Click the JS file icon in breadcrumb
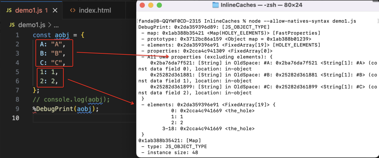379x158 pixels. point(12,25)
